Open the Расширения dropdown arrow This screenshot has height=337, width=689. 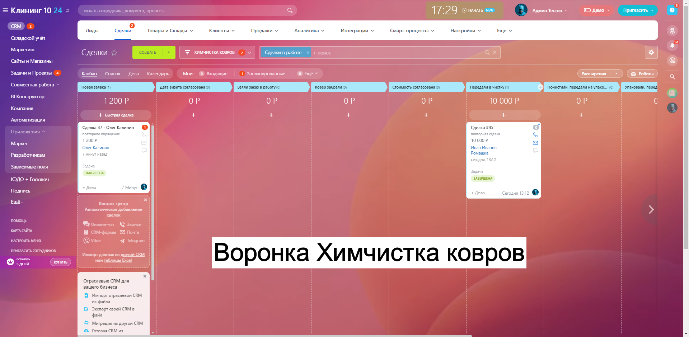[616, 73]
